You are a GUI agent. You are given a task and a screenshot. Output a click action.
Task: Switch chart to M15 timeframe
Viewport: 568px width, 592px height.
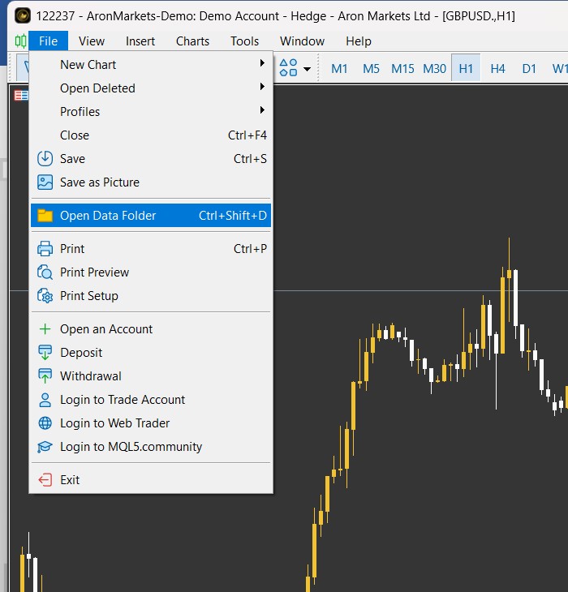click(402, 69)
